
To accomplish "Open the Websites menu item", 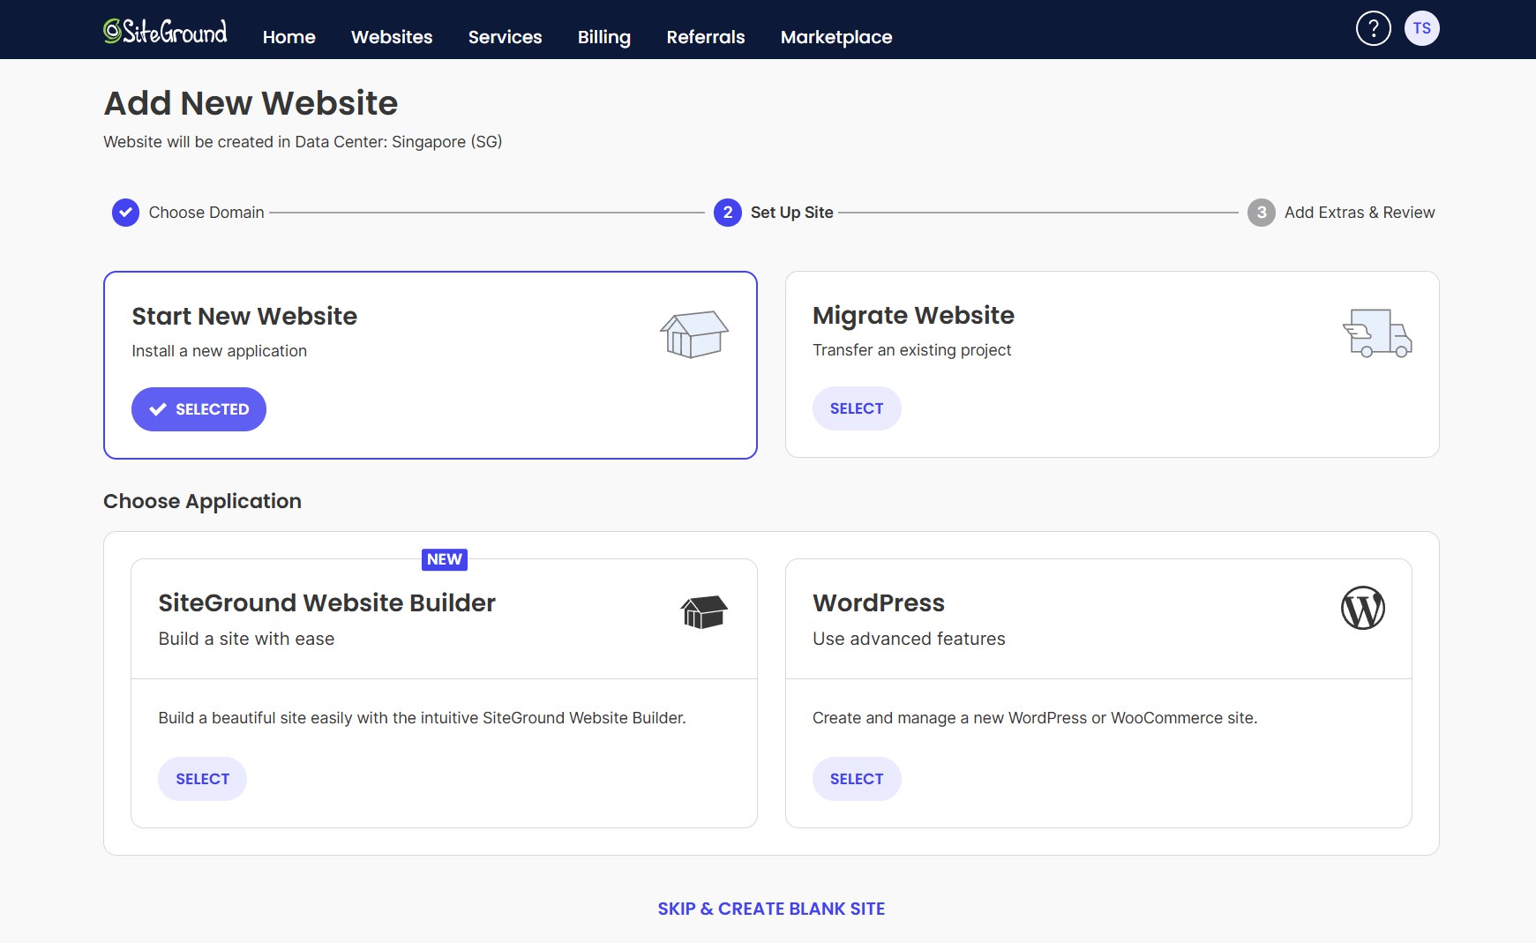I will click(391, 37).
